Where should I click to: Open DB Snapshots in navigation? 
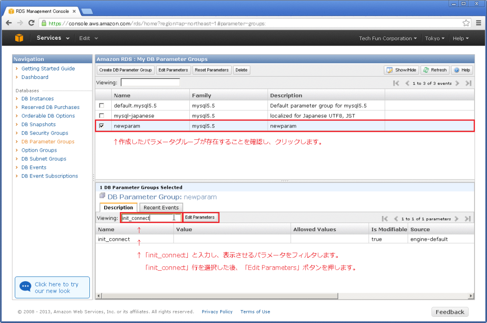39,125
